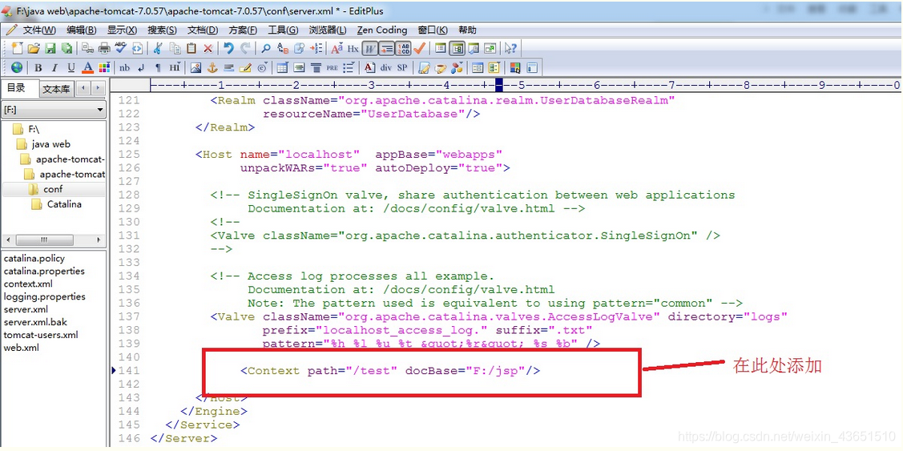Insert a paragraph tag with the ¶ icon
Image resolution: width=903 pixels, height=451 pixels.
click(158, 67)
